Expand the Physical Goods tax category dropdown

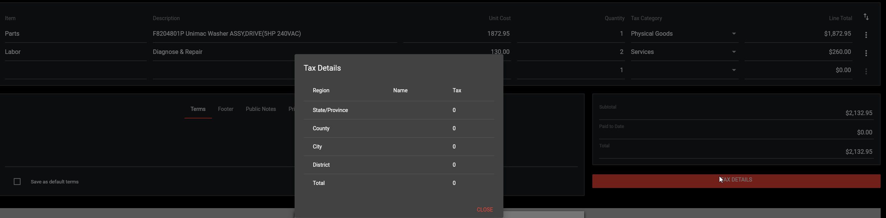coord(684,34)
